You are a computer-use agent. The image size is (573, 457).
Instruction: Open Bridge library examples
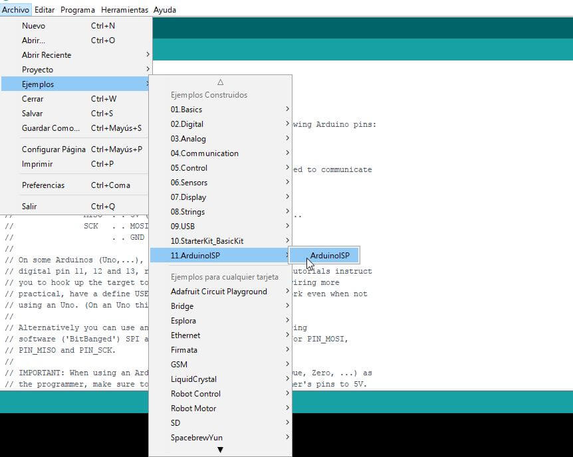220,306
